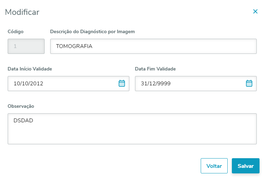This screenshot has height=181, width=263.
Task: Click the 31/12/9999 date value
Action: [x=156, y=84]
